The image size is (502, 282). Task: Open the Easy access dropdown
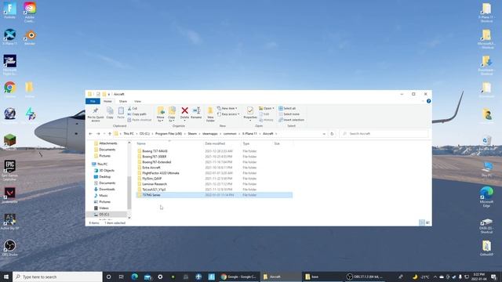(x=228, y=114)
